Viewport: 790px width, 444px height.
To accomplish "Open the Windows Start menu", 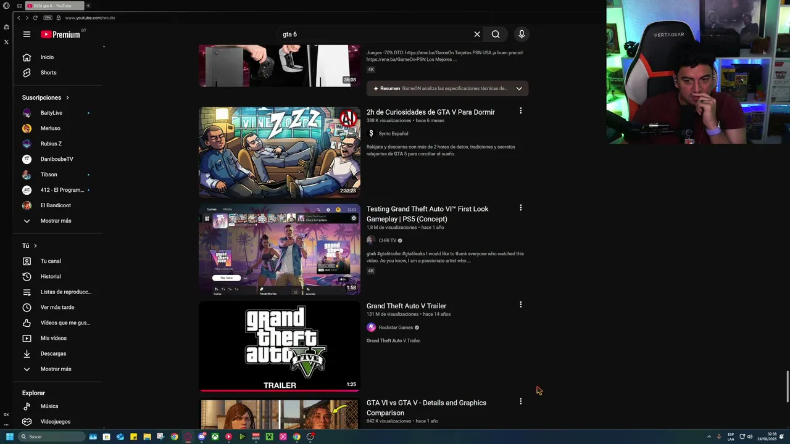I will (x=9, y=437).
